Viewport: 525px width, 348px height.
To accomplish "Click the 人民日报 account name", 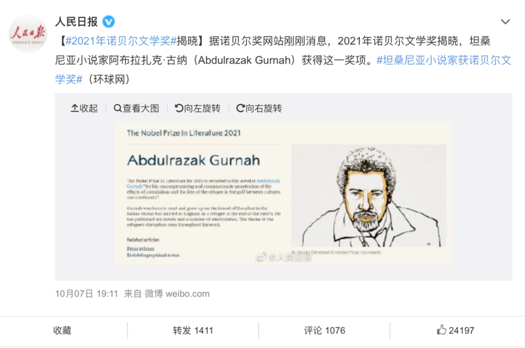I will (x=76, y=22).
